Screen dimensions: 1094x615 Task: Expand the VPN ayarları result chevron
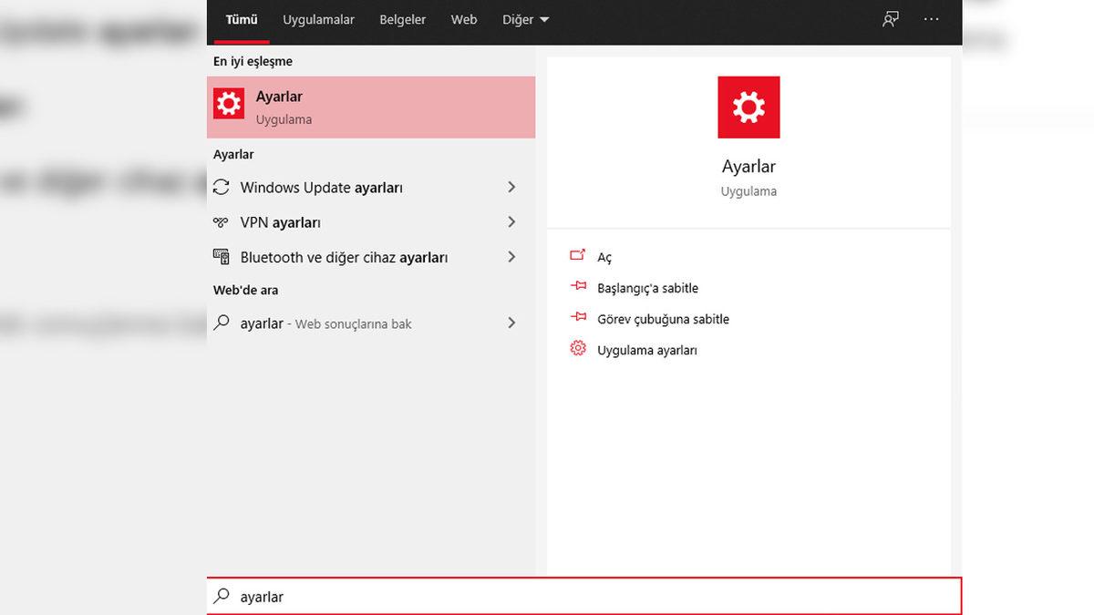click(x=512, y=221)
